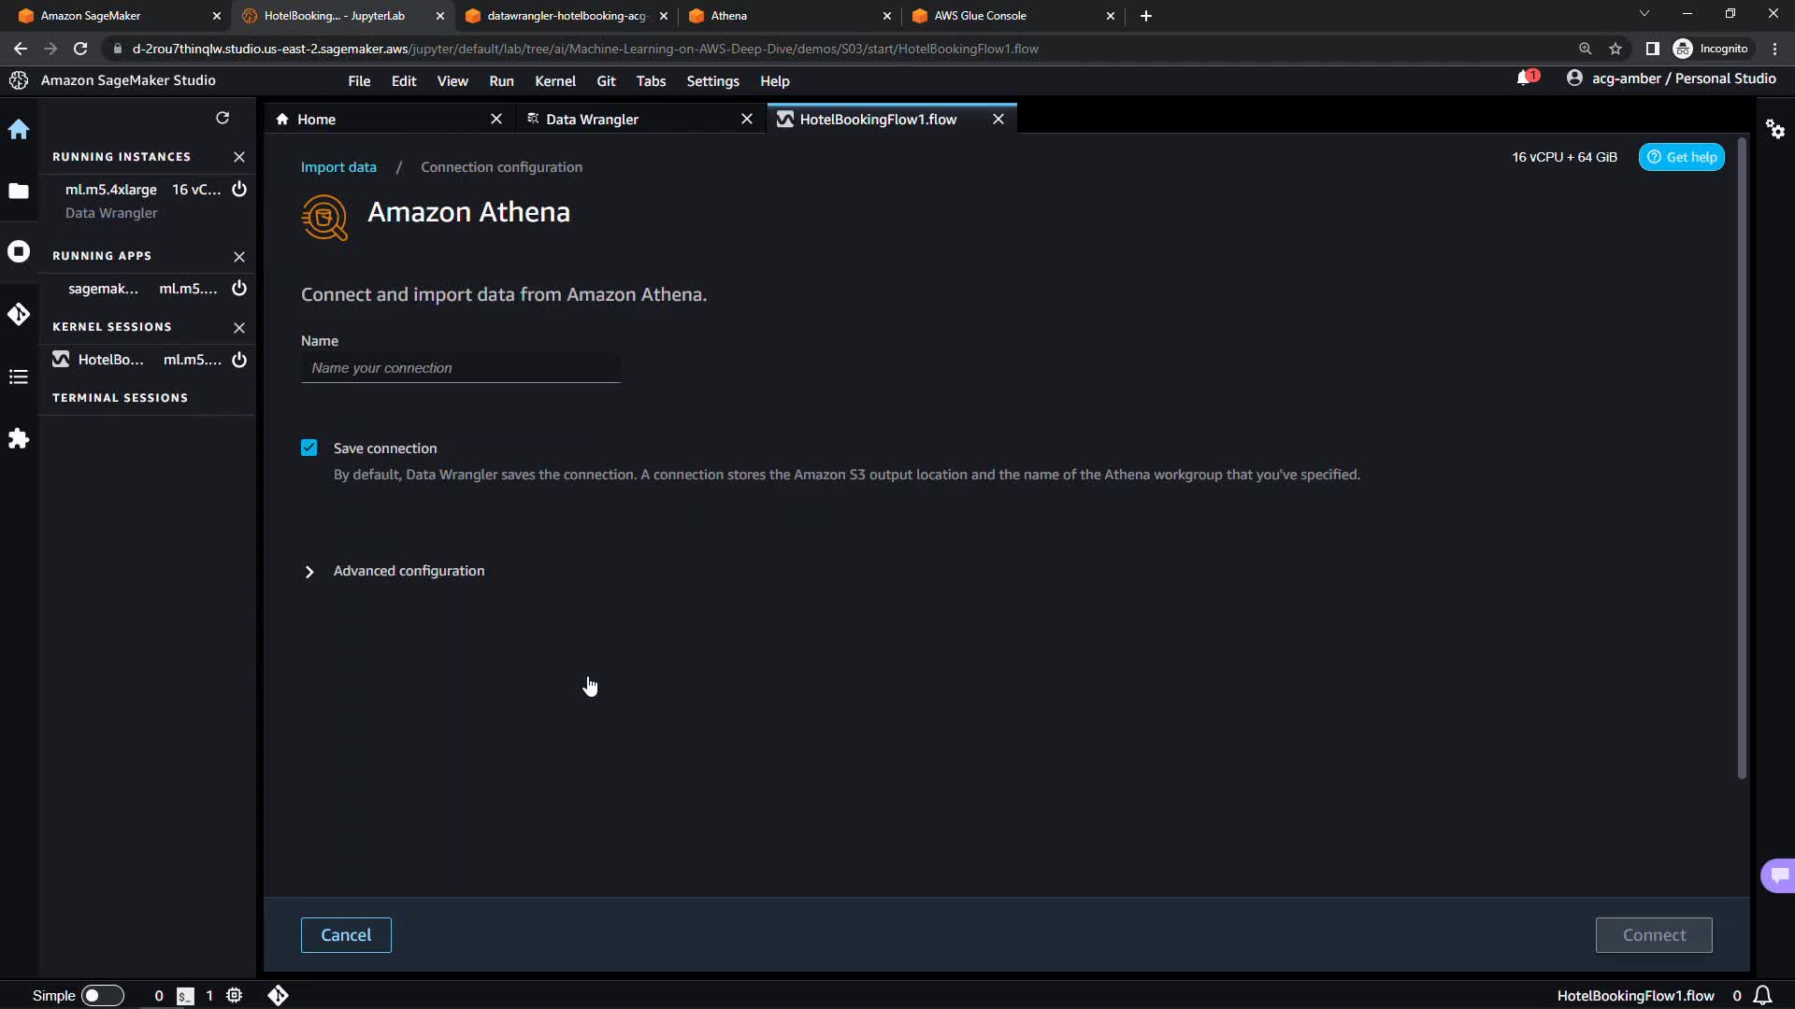
Task: Open the extensions puzzle-piece icon
Action: (x=19, y=439)
